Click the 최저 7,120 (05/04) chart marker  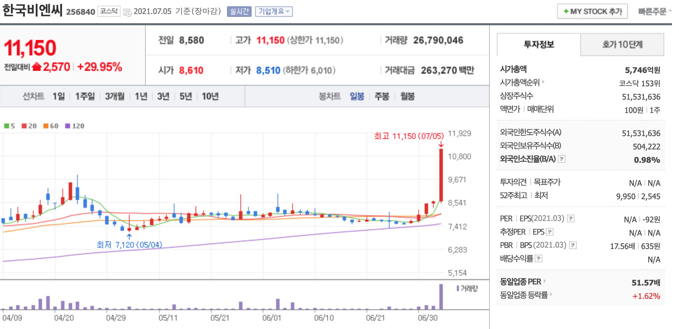129,245
